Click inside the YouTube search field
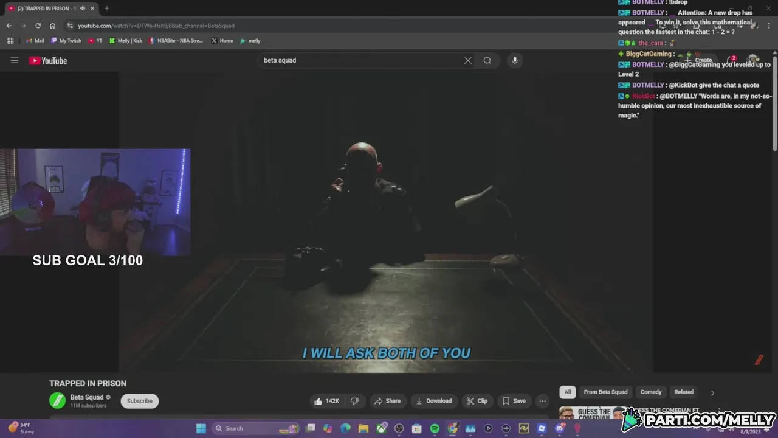Screen dimensions: 778x438 coord(362,60)
